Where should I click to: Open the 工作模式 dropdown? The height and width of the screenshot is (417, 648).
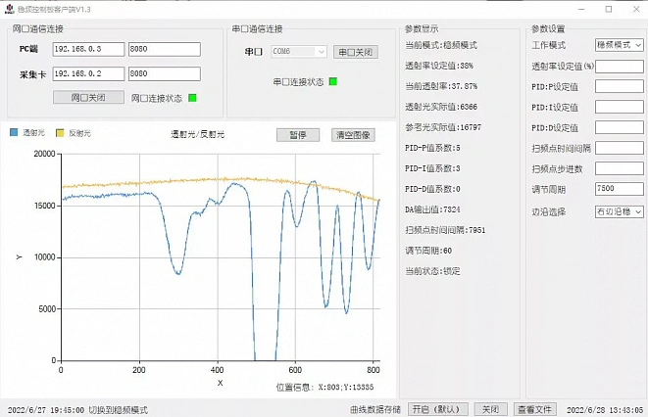pos(619,45)
